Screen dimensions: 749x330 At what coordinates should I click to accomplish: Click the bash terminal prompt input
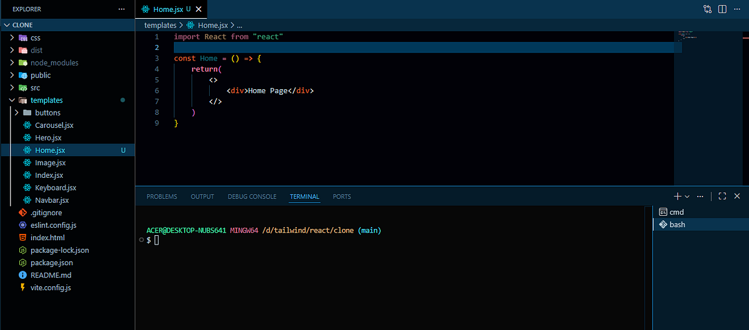click(x=156, y=240)
